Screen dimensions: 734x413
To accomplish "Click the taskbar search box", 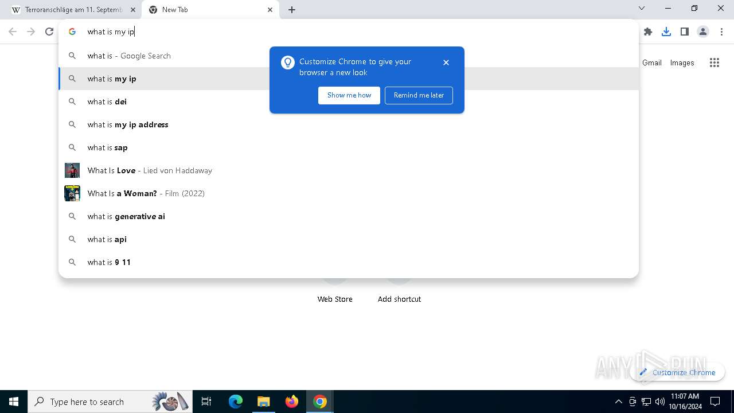I will [x=111, y=402].
